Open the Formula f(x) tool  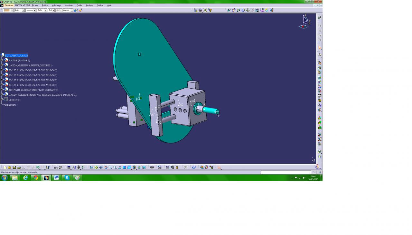pyautogui.click(x=56, y=167)
